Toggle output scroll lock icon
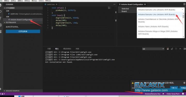The width and height of the screenshot is (186, 97). tap(172, 49)
